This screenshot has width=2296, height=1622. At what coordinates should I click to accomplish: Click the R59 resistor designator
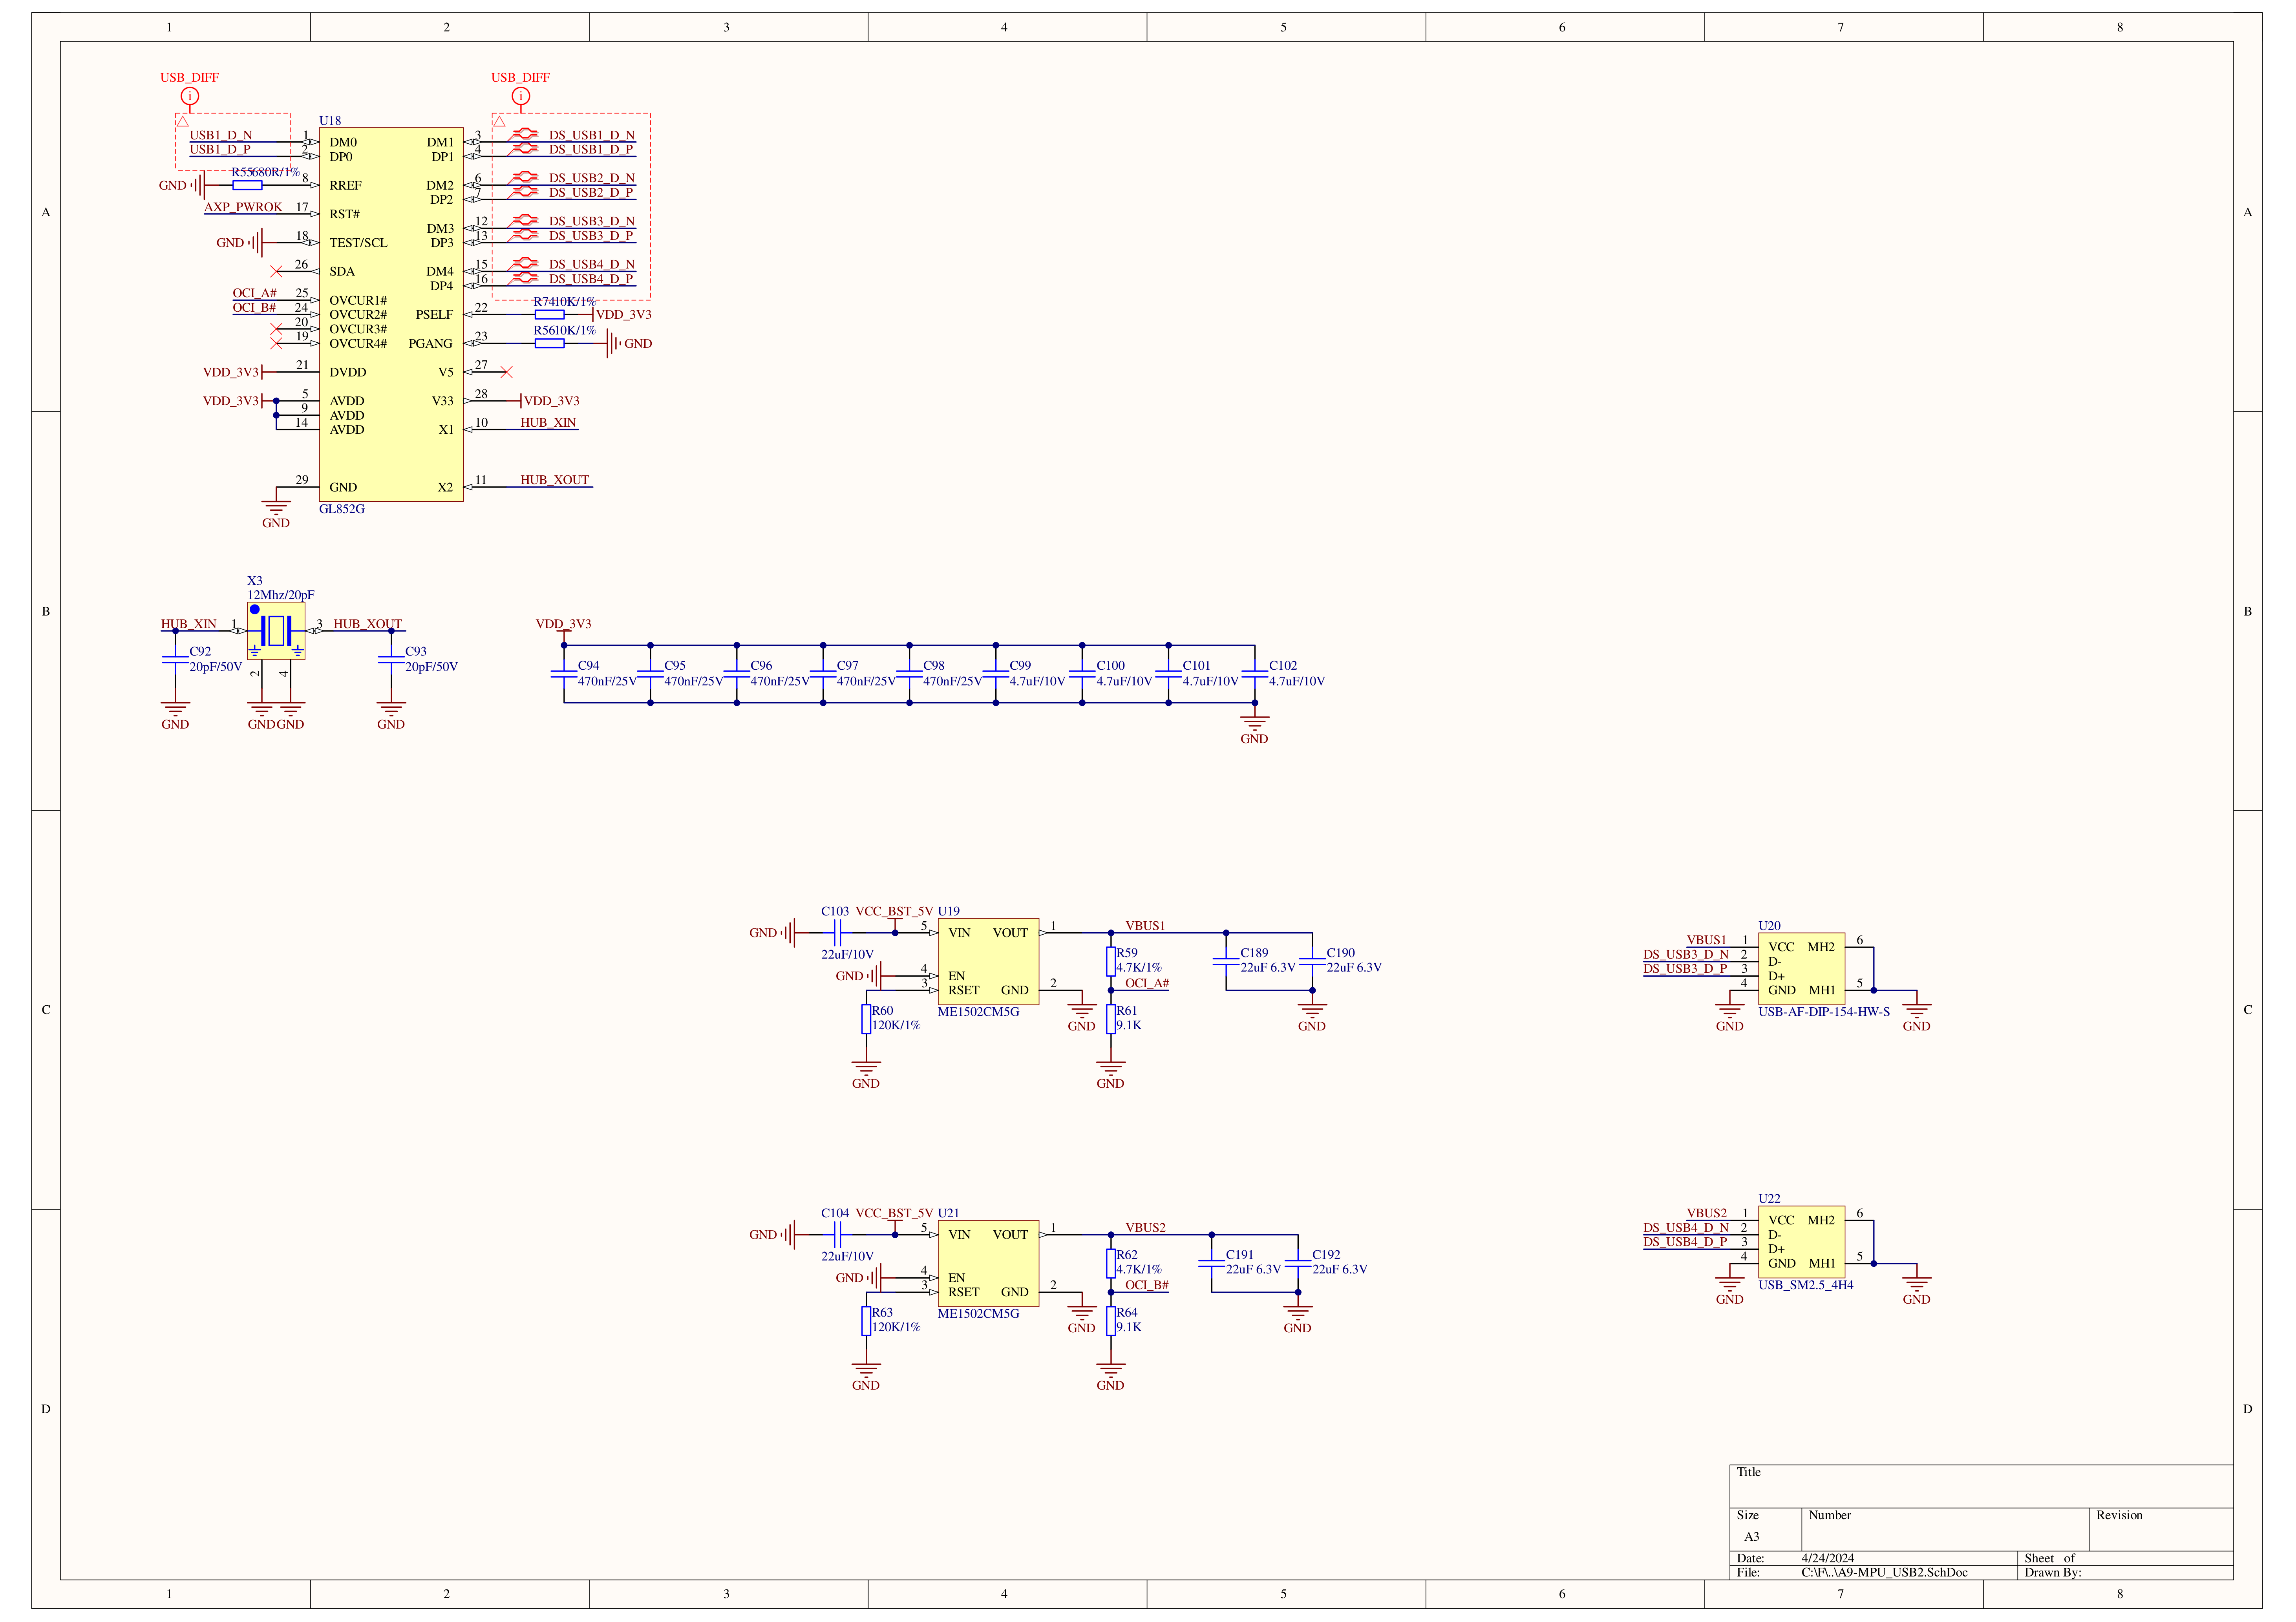pos(1127,954)
